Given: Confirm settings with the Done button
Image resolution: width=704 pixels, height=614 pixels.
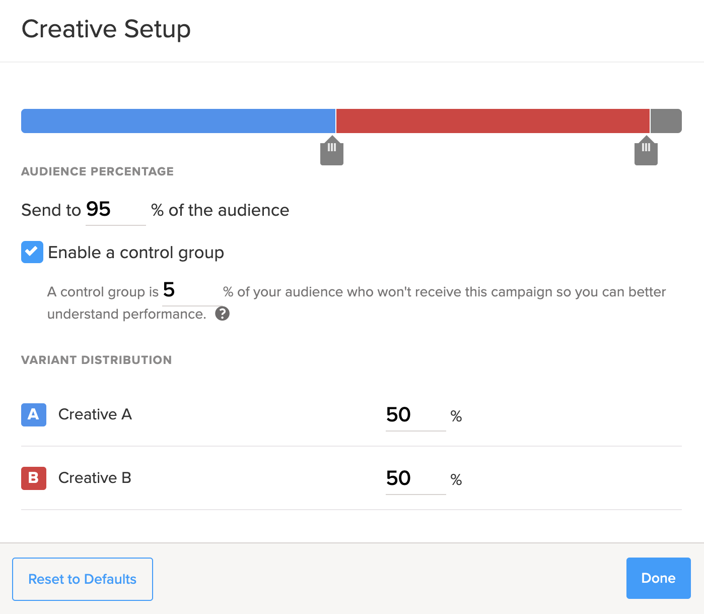Looking at the screenshot, I should [x=658, y=578].
